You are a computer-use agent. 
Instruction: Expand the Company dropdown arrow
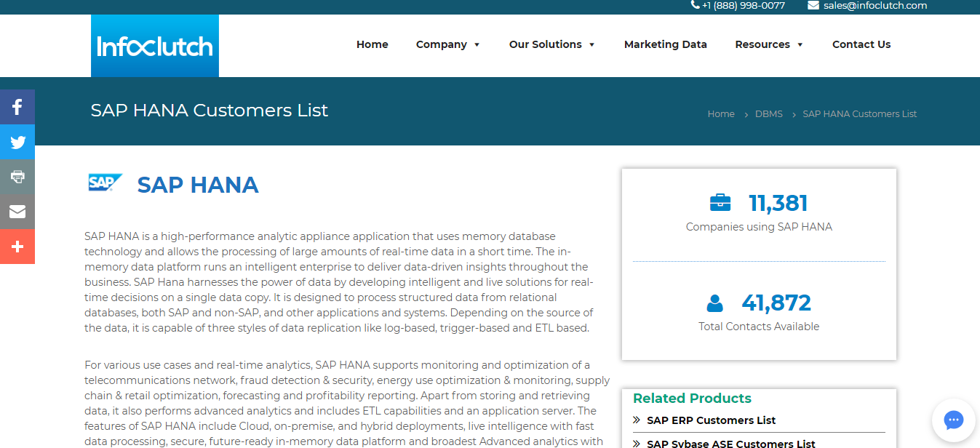click(x=477, y=45)
